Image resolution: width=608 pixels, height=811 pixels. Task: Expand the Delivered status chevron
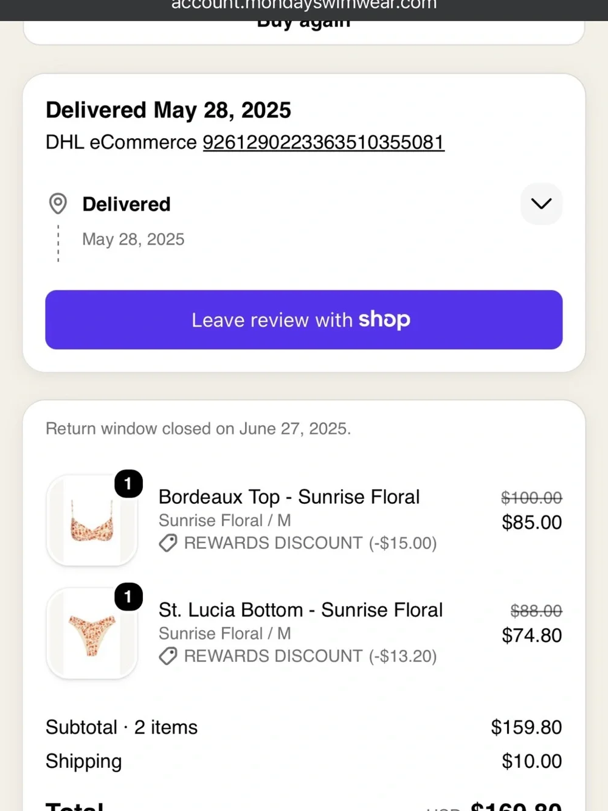[x=541, y=204]
